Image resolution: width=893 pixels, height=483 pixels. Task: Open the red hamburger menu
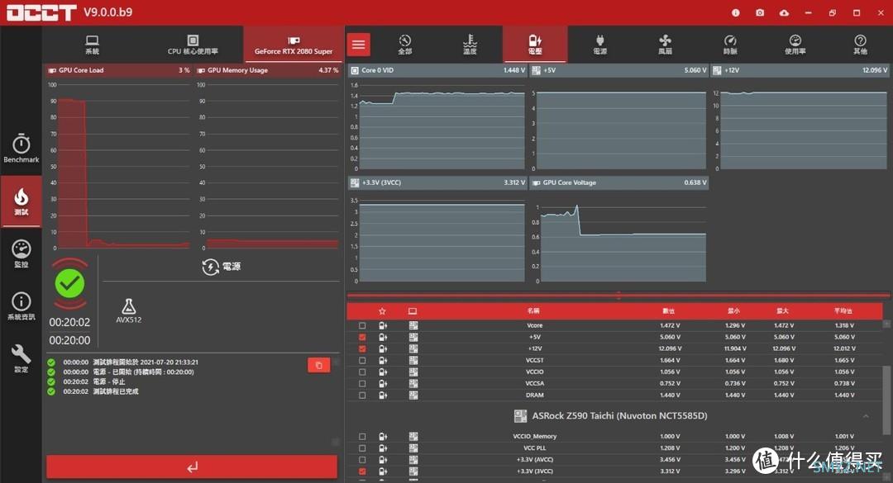358,45
